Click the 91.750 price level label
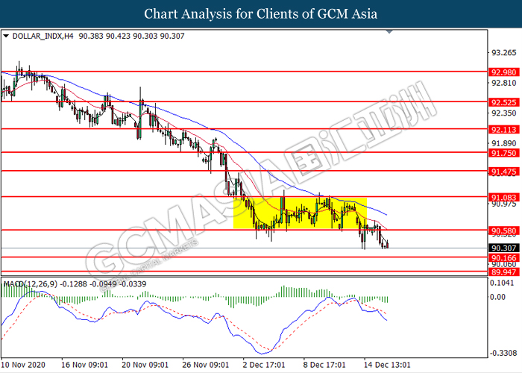 [503, 153]
